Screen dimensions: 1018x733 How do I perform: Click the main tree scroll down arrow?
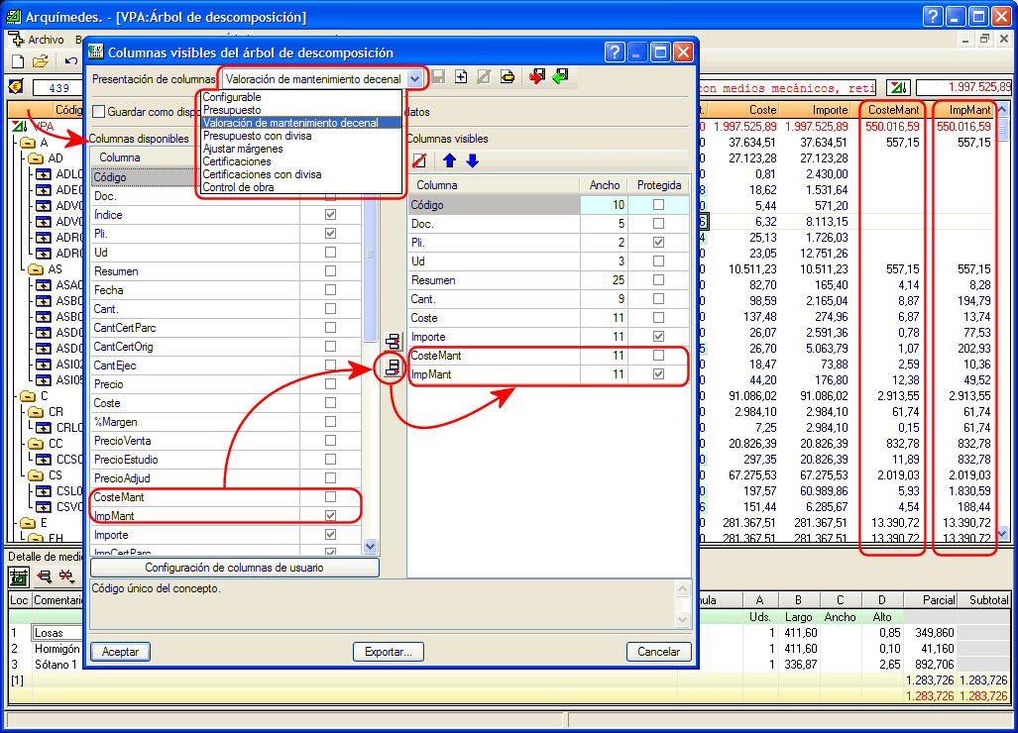pos(1002,534)
